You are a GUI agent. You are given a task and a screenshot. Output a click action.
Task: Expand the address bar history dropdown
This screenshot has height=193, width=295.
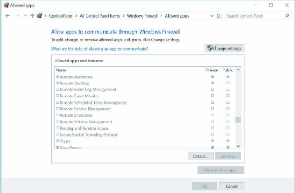point(211,16)
